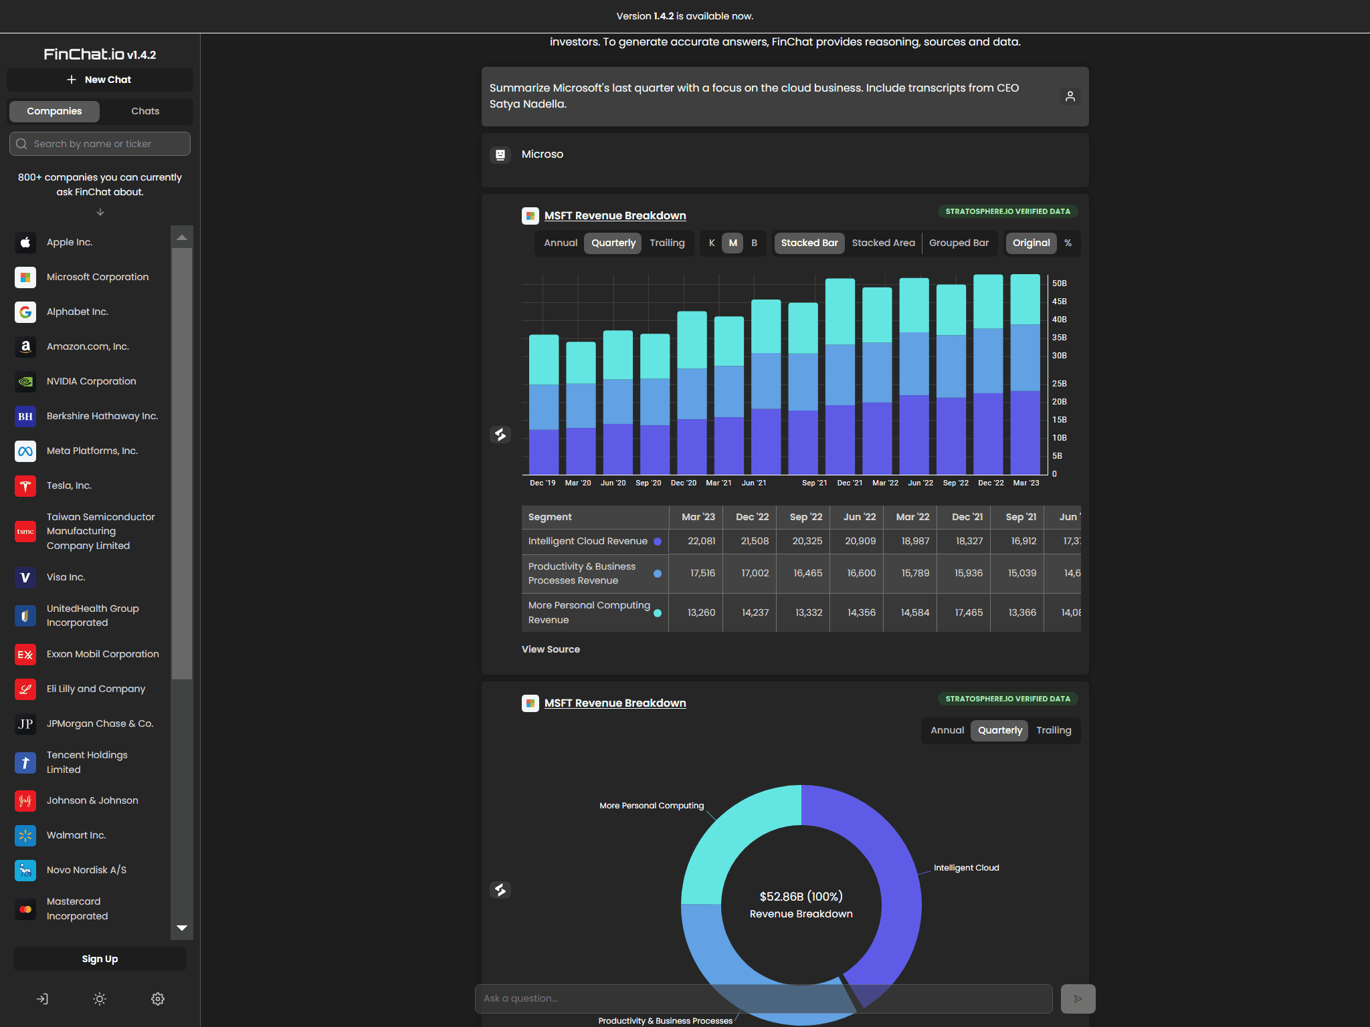The image size is (1370, 1027).
Task: Open settings via the gear icon
Action: pyautogui.click(x=158, y=999)
